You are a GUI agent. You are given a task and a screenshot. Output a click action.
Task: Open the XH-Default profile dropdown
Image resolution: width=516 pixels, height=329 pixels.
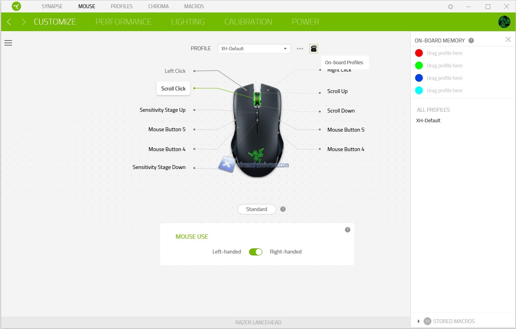pos(254,49)
